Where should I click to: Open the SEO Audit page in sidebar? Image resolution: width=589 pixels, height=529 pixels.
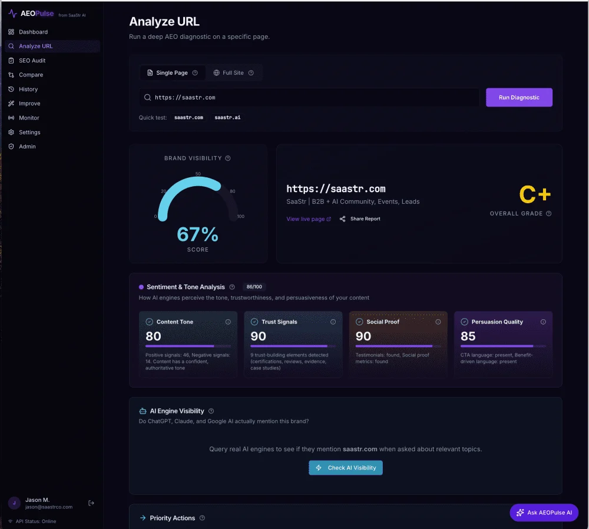(32, 61)
